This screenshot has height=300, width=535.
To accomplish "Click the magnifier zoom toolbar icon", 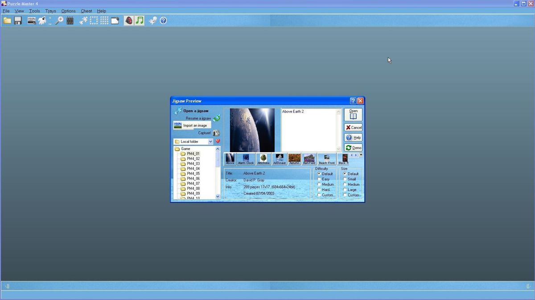I will [59, 21].
